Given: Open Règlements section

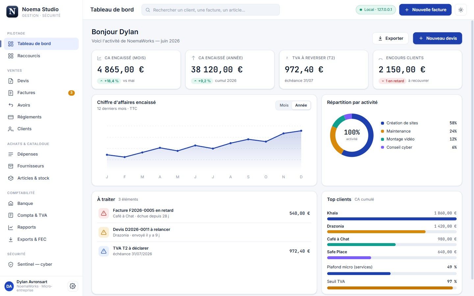Looking at the screenshot, I should click(x=41, y=117).
